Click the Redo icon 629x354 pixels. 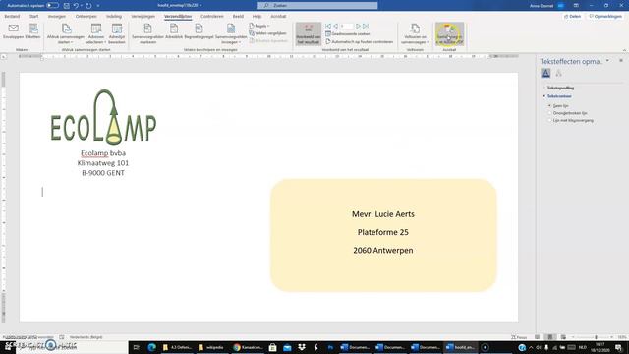(x=88, y=6)
